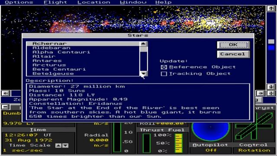Viewport: 277px width, 156px height.
Task: Open the Window menu
Action: [x=133, y=2]
